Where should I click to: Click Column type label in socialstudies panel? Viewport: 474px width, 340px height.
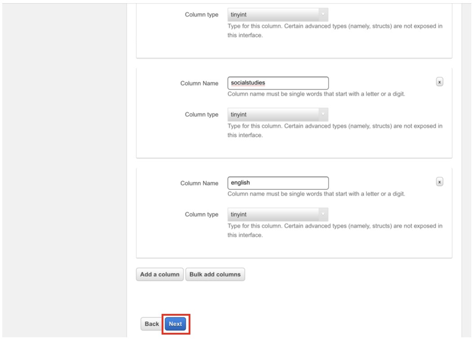[202, 114]
